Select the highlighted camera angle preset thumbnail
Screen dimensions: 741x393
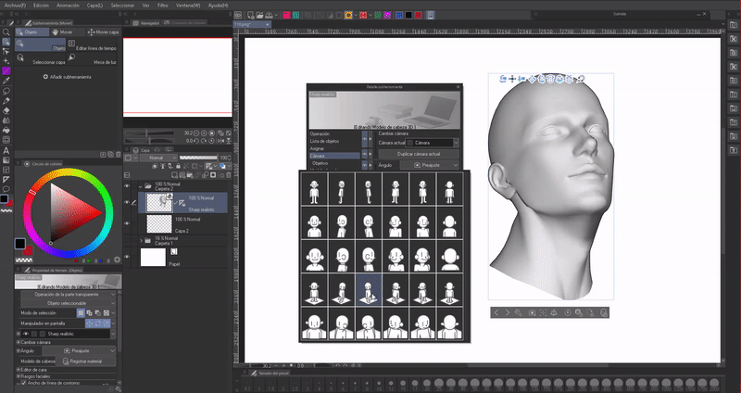click(x=370, y=289)
